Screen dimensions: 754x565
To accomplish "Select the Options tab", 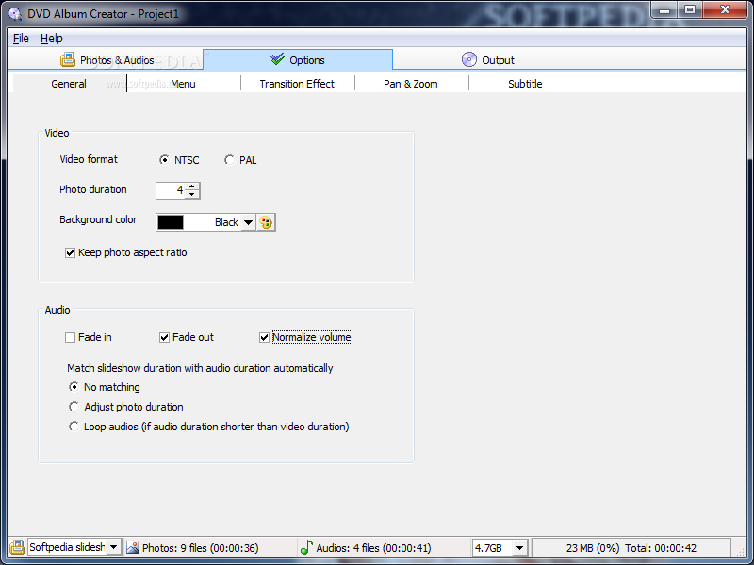I will point(298,60).
